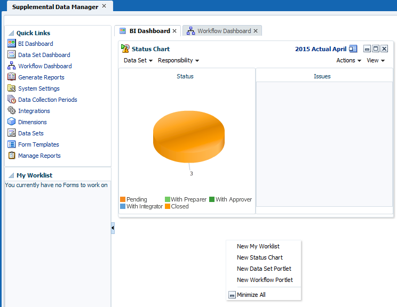This screenshot has width=397, height=307.
Task: Click the Status Chart warning icon
Action: click(125, 49)
